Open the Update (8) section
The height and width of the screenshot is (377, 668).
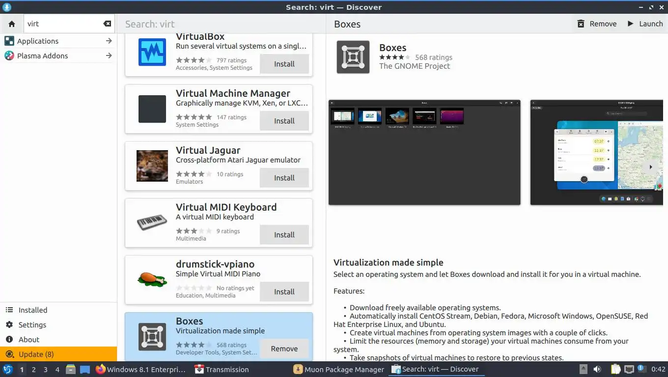[x=58, y=354]
